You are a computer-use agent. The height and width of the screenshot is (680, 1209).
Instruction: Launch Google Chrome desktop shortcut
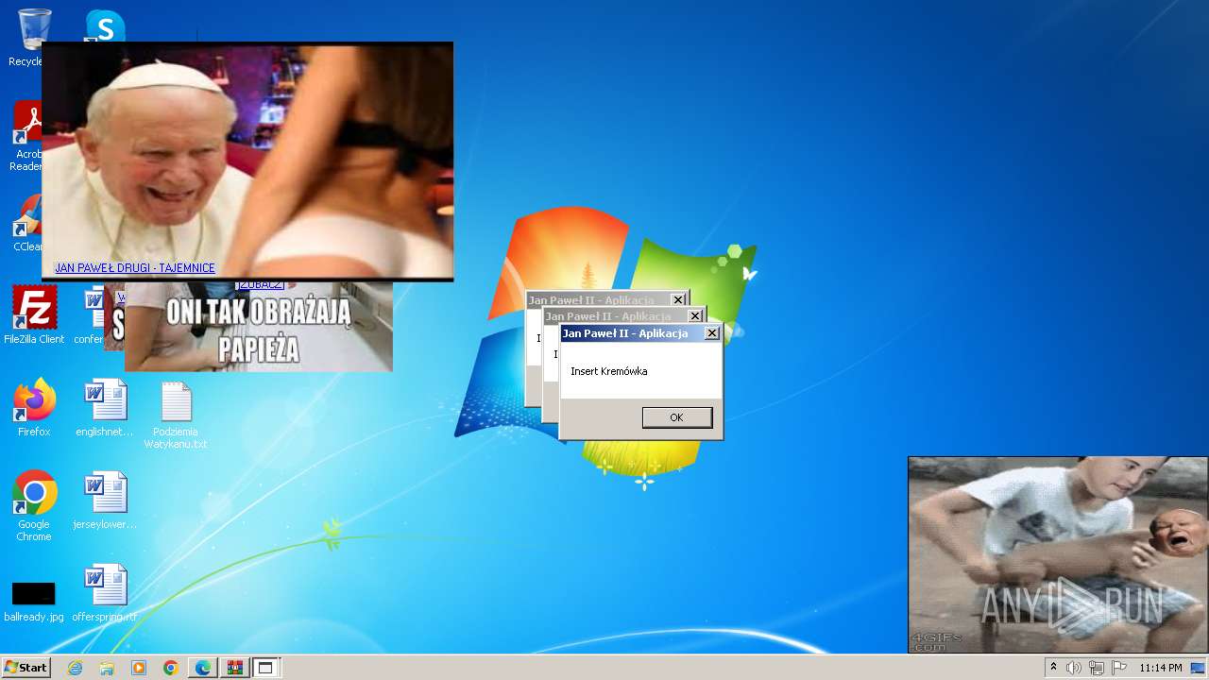(x=34, y=505)
